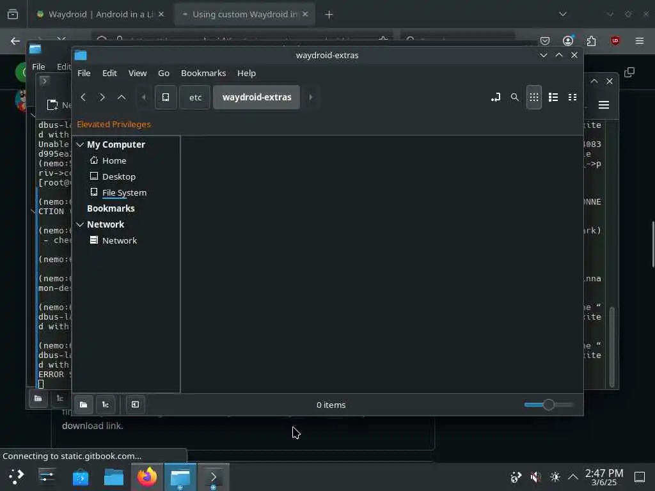Open the Firefox application menu

[x=640, y=41]
